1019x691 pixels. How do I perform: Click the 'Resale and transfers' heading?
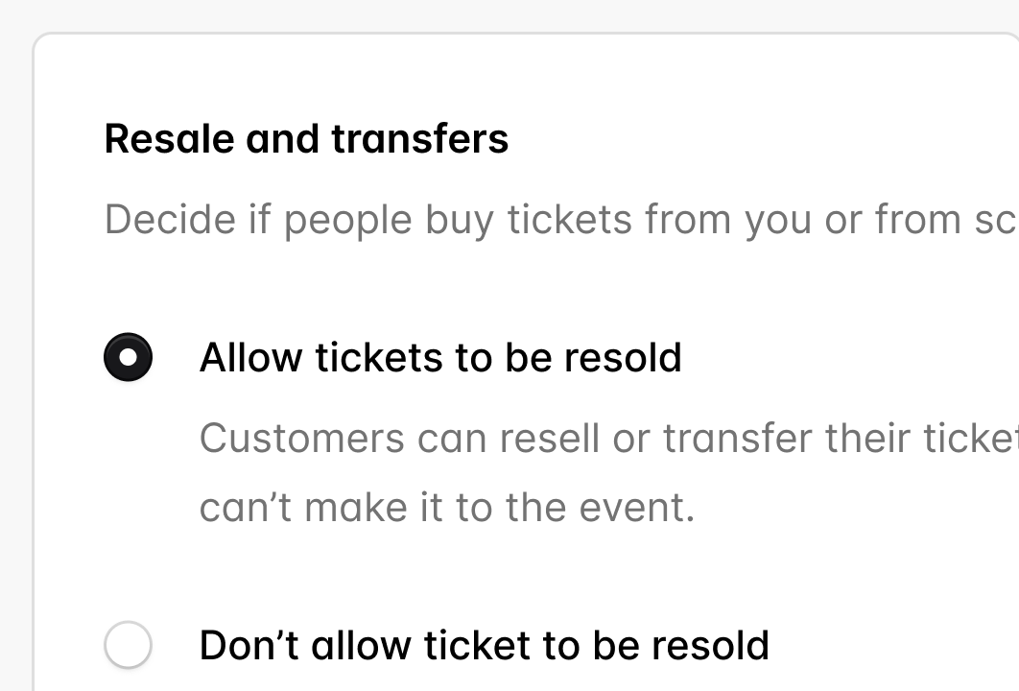pyautogui.click(x=306, y=139)
